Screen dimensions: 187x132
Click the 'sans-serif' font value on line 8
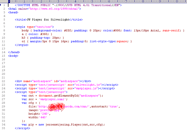(171, 31)
